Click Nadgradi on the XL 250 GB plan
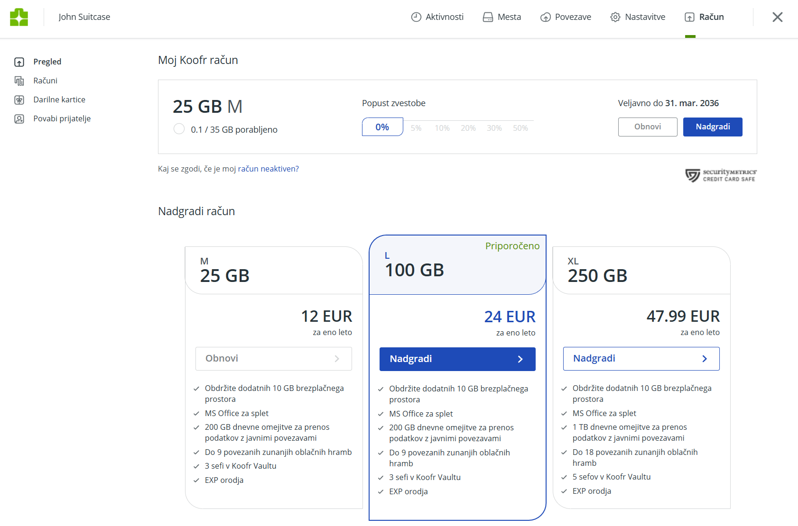Image resolution: width=798 pixels, height=526 pixels. (x=641, y=359)
